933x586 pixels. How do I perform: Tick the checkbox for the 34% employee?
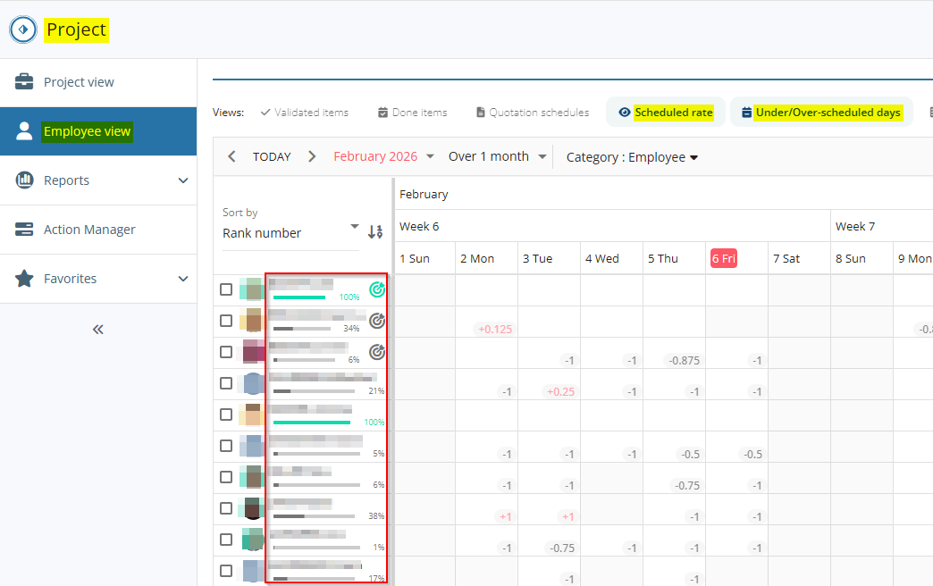click(x=226, y=321)
